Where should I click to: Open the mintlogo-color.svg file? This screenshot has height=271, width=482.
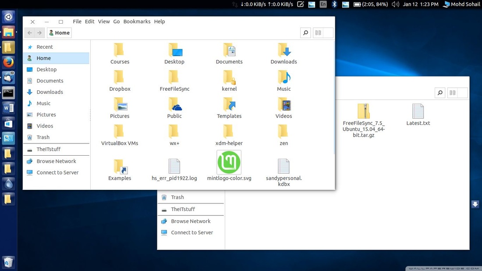tap(229, 163)
